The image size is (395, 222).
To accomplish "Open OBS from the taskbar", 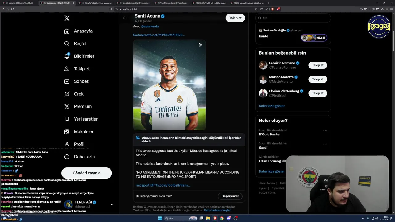I will pos(235,218).
